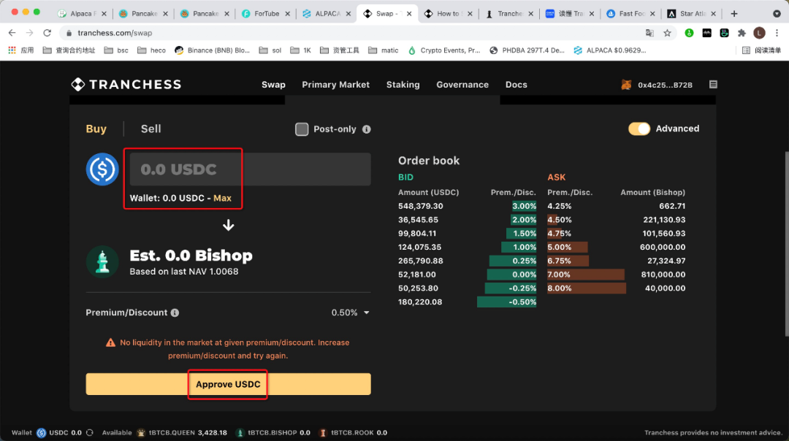Screen dimensions: 789x441
Task: Open the Chrome three-dot menu
Action: pyautogui.click(x=777, y=33)
